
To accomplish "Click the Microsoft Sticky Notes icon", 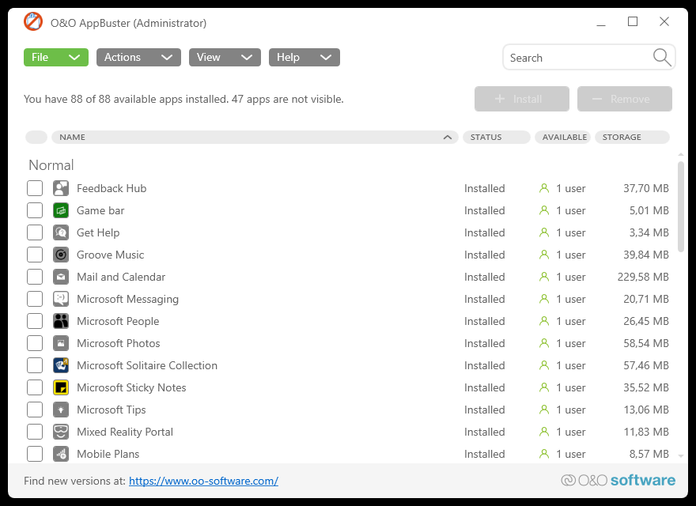I will pyautogui.click(x=61, y=387).
